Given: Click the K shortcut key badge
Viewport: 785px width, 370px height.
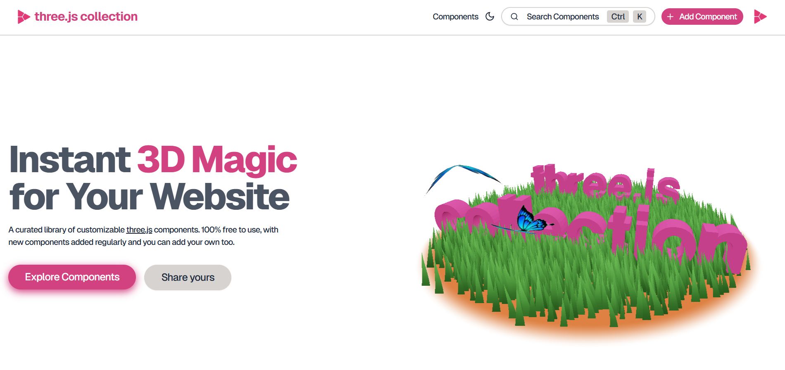Looking at the screenshot, I should tap(640, 17).
